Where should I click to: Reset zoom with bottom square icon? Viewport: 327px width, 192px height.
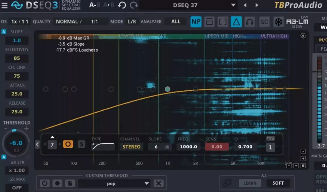click(x=303, y=166)
